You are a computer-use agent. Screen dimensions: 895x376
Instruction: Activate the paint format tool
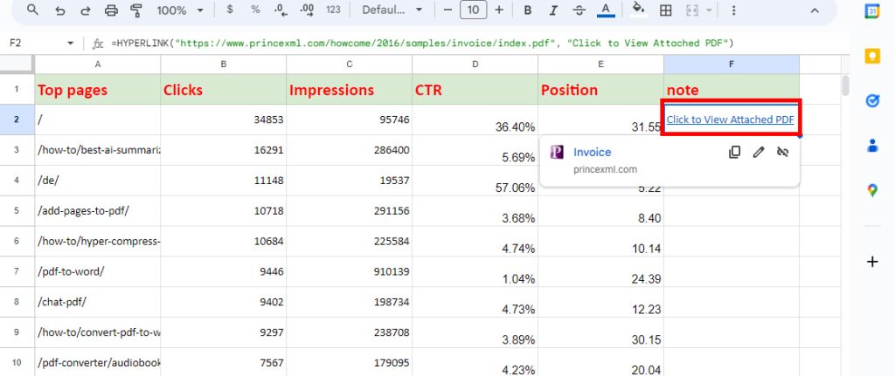coord(136,10)
